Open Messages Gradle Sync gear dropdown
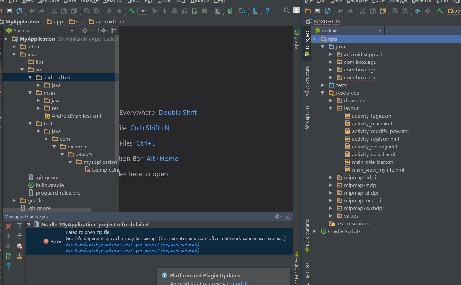This screenshot has height=285, width=461. (x=278, y=216)
